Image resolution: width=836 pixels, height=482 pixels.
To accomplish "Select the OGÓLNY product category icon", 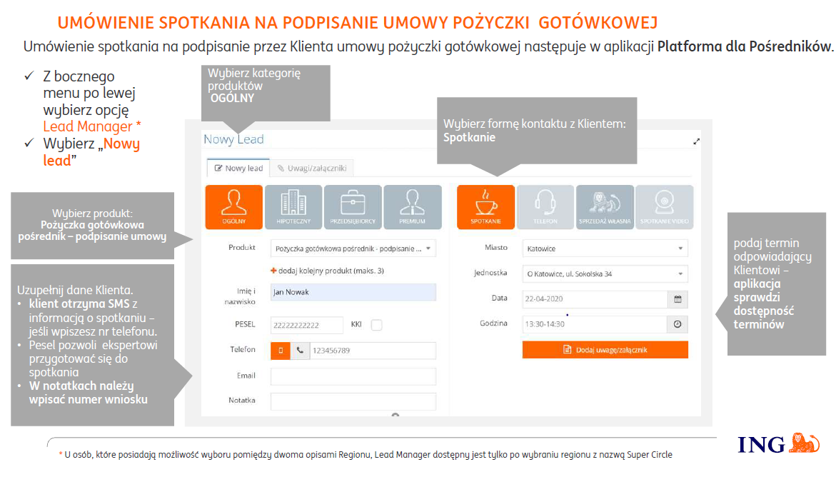I will (233, 207).
